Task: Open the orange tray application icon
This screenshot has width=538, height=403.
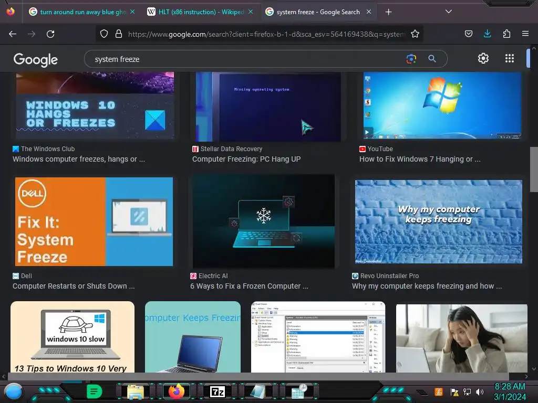Action: [x=439, y=391]
